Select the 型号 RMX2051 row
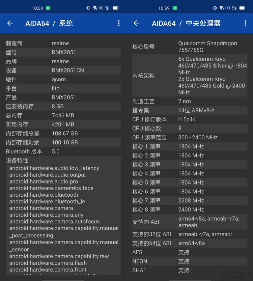This screenshot has width=253, height=281. click(63, 52)
